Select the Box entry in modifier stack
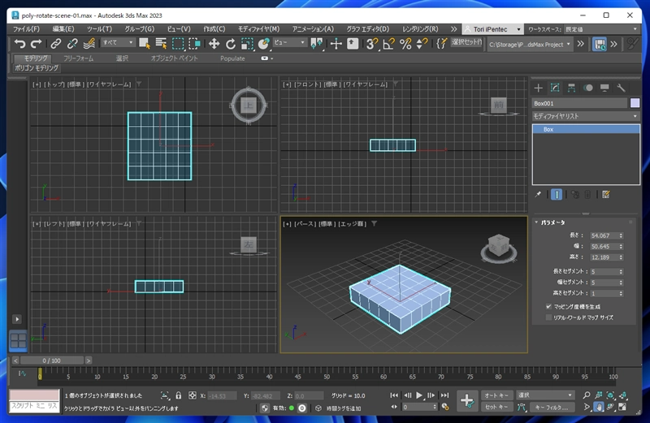This screenshot has height=423, width=650. pyautogui.click(x=586, y=129)
